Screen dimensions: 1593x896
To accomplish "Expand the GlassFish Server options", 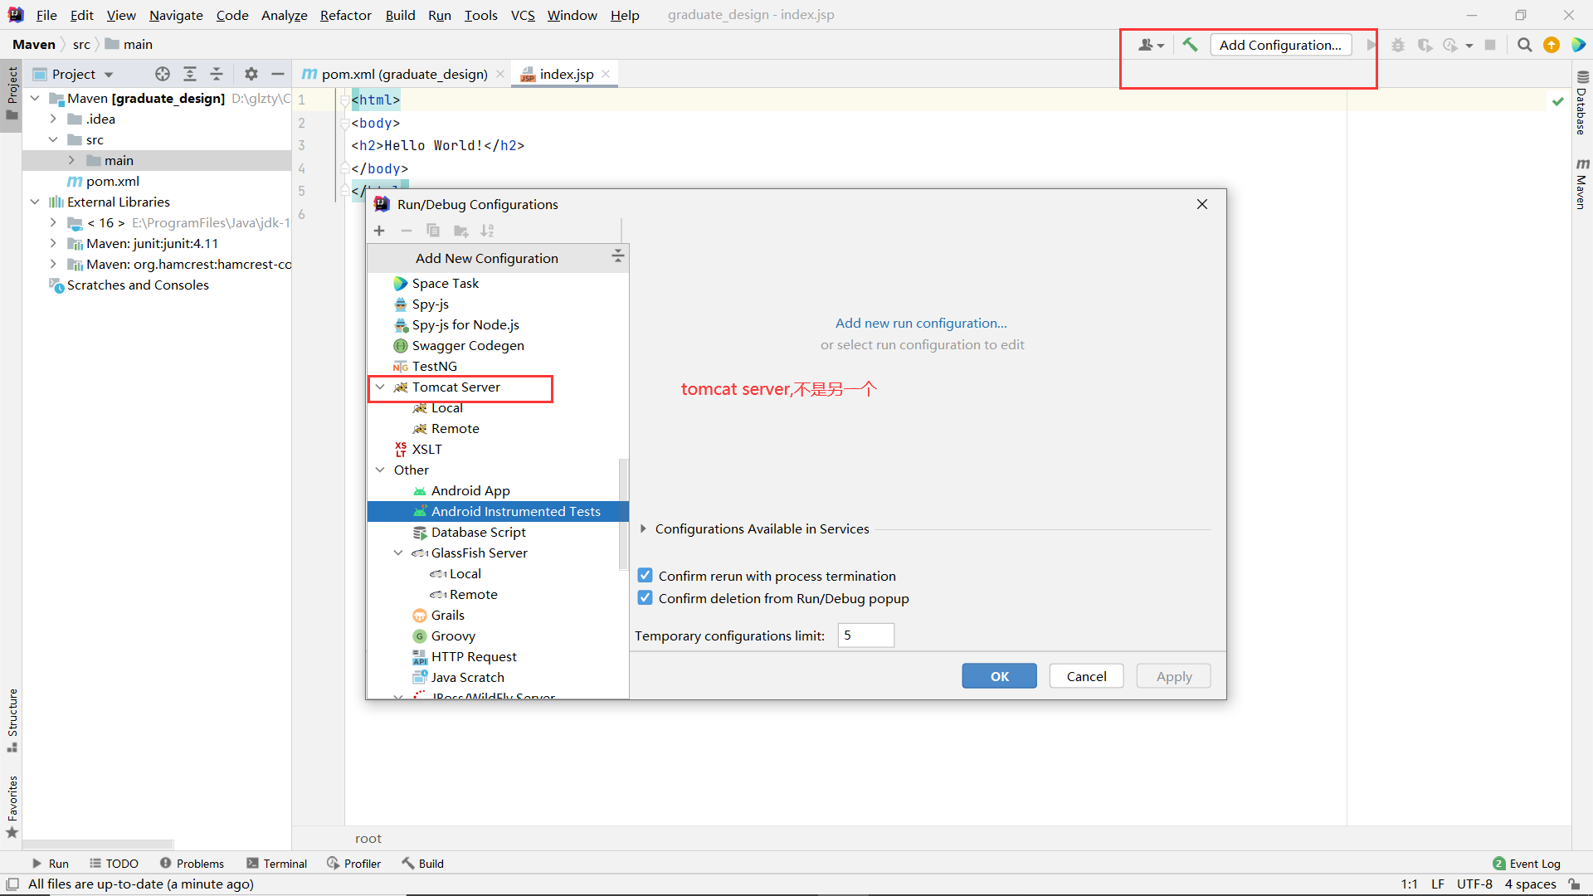I will pyautogui.click(x=399, y=553).
